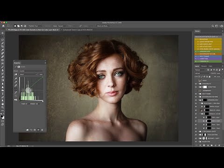Click the Select and Mask button

103,26
